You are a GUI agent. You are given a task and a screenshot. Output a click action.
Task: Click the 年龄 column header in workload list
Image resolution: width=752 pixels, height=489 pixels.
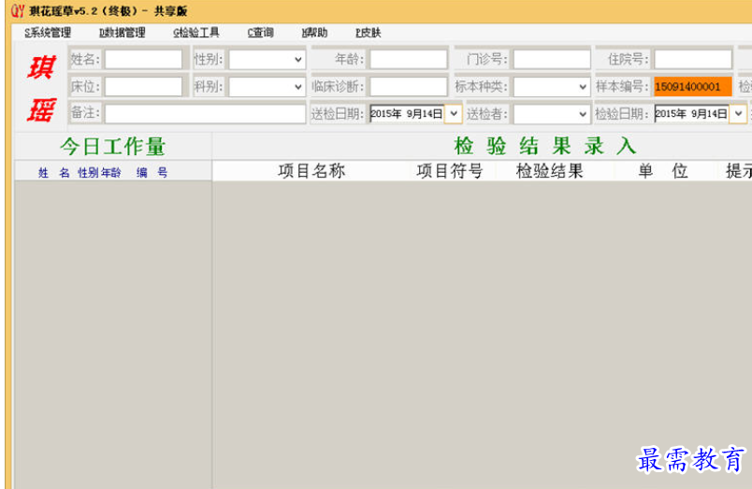point(110,173)
